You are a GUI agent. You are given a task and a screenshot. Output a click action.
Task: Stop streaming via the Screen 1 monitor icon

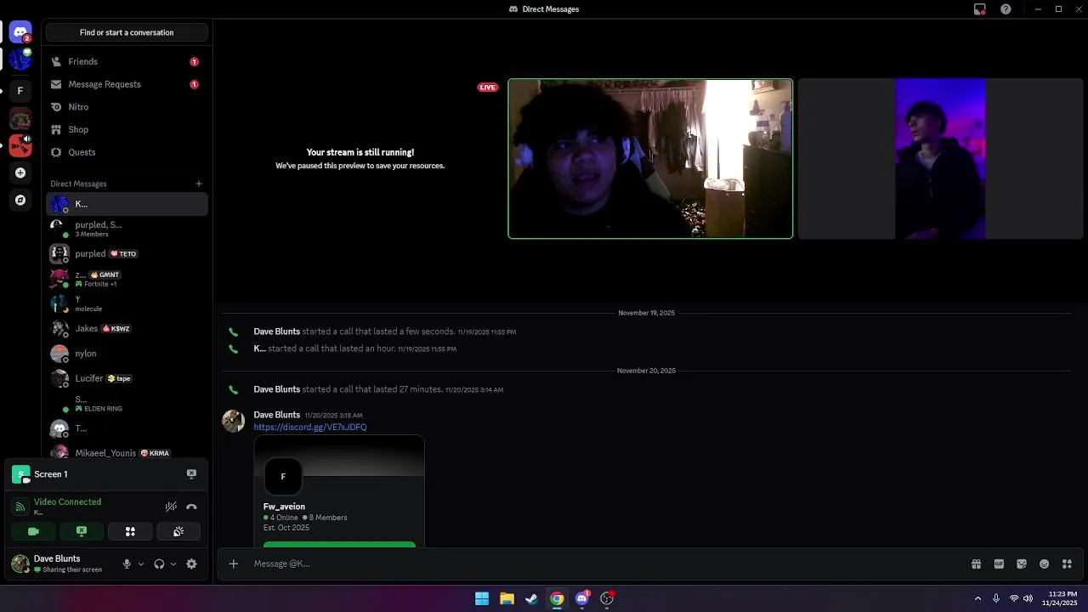click(x=191, y=474)
